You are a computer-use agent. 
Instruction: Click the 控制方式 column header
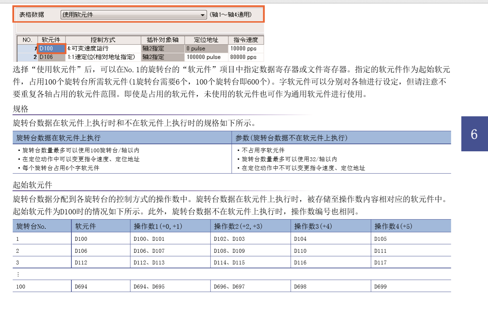[103, 40]
